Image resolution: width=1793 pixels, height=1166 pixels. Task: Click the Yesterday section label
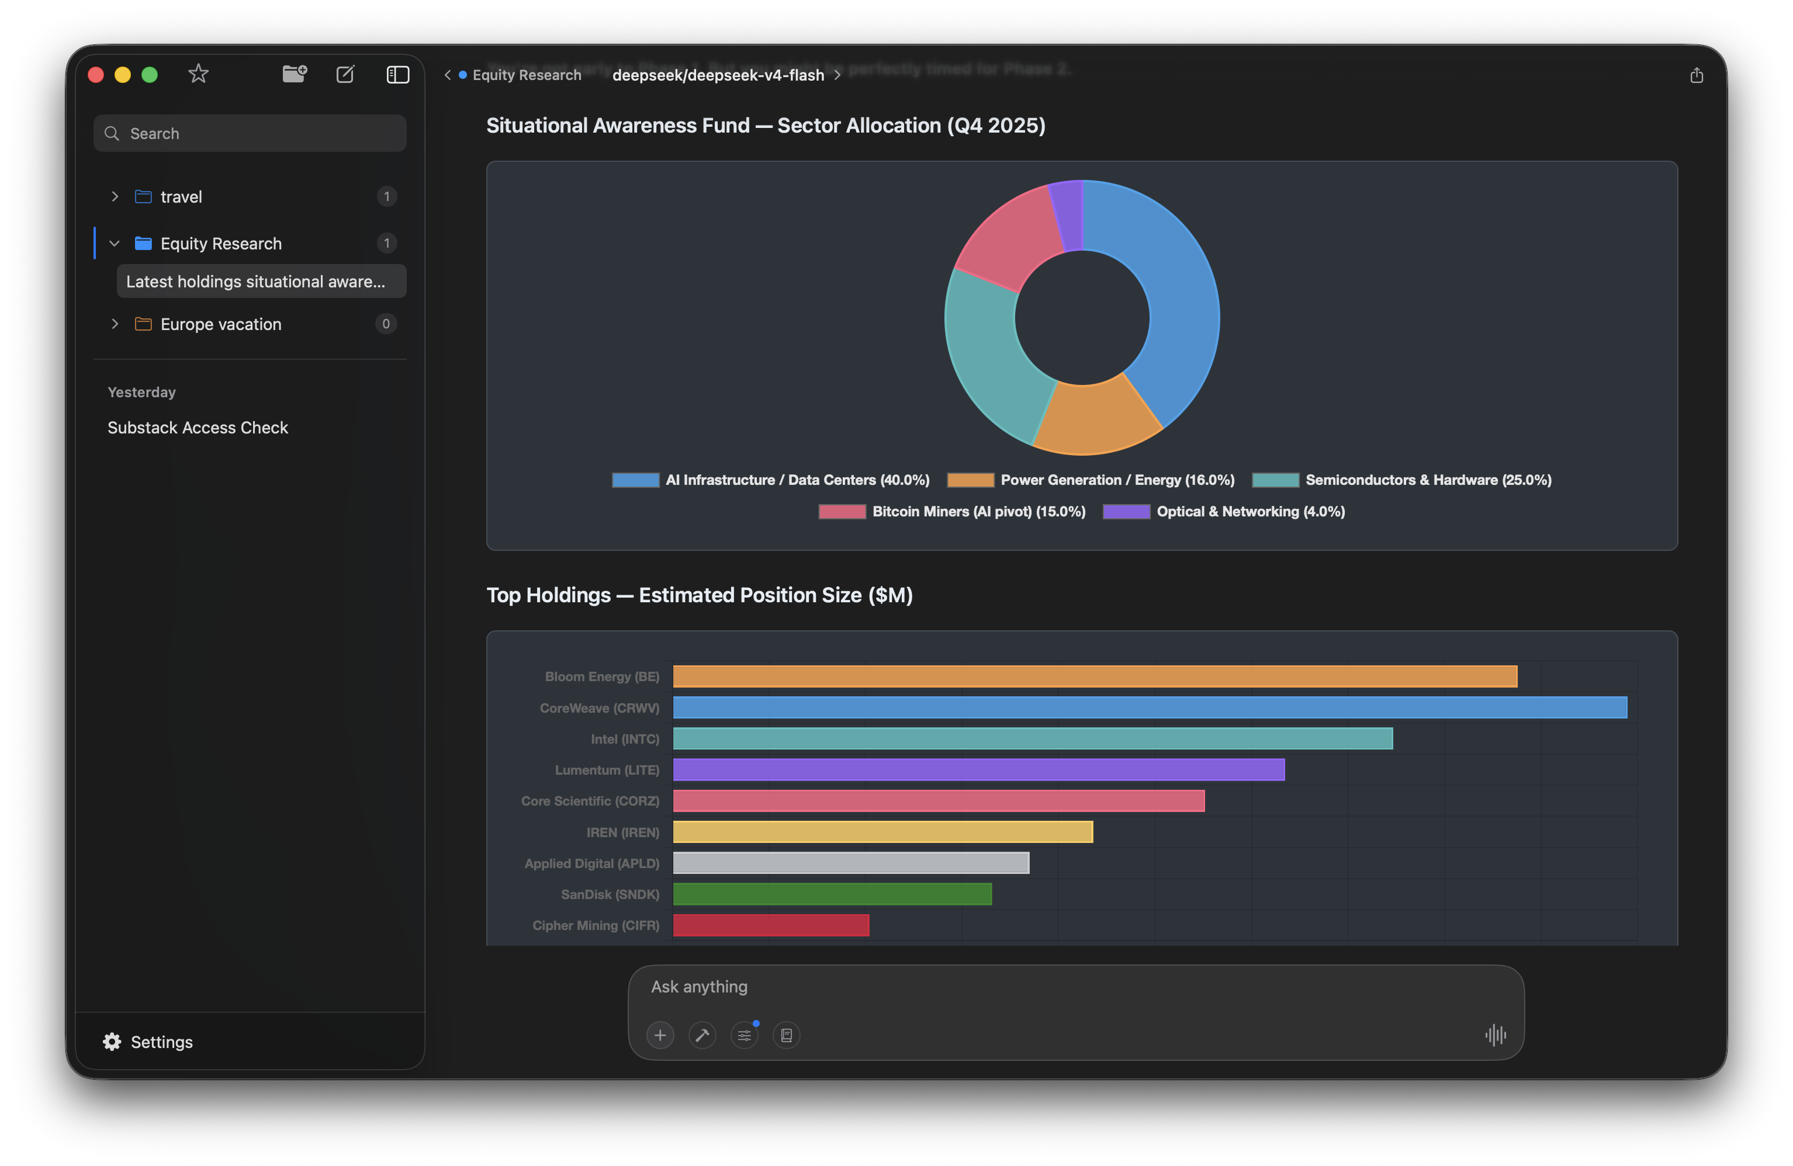[141, 393]
